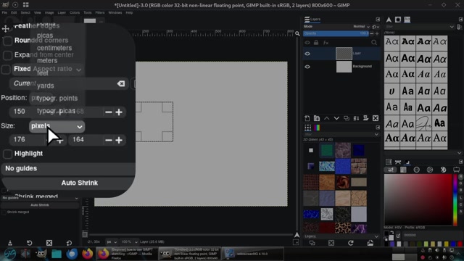Screen dimensions: 464x261
Task: Open the Colors menu
Action: coord(75,13)
